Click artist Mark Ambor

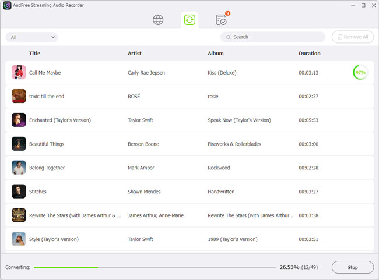[x=141, y=168]
